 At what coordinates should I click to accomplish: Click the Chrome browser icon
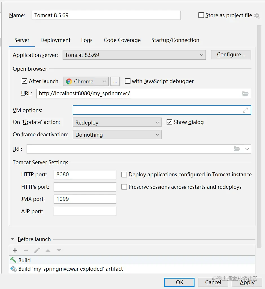(x=69, y=81)
